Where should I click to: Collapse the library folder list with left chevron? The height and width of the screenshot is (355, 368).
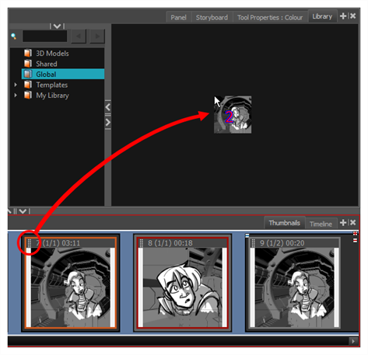point(108,107)
